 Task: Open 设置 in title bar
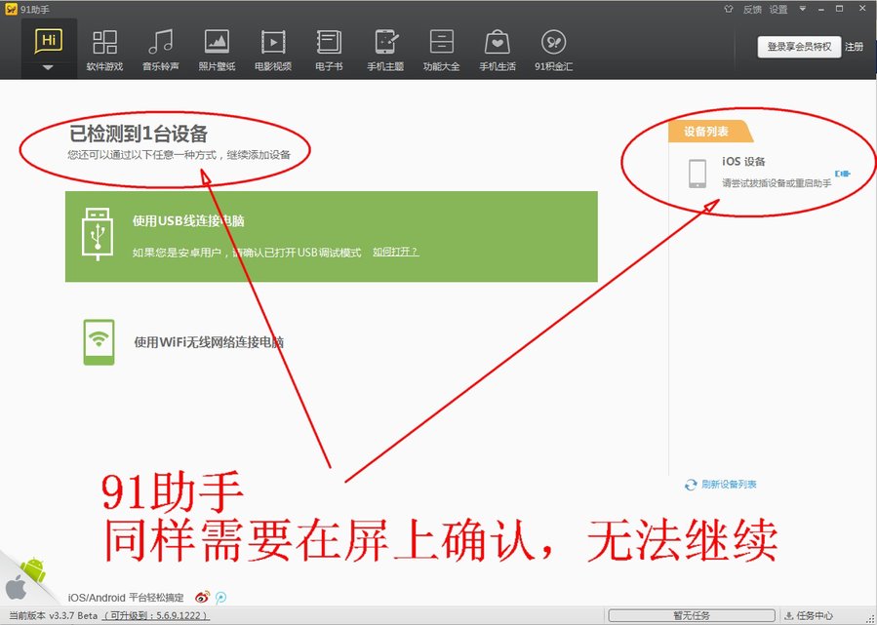778,10
